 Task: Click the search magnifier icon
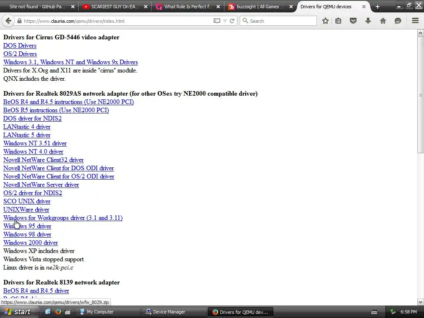245,21
